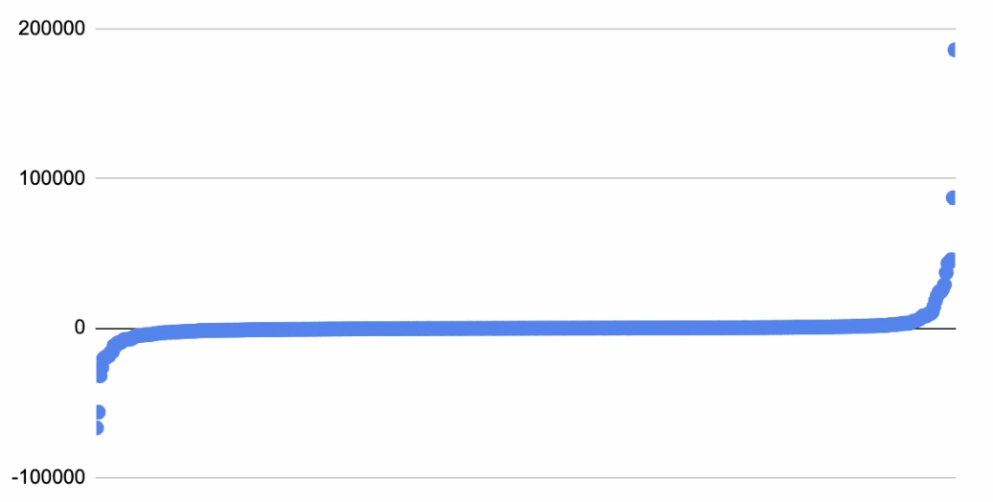Click the point cluster near -30000
The height and width of the screenshot is (502, 993).
point(100,374)
